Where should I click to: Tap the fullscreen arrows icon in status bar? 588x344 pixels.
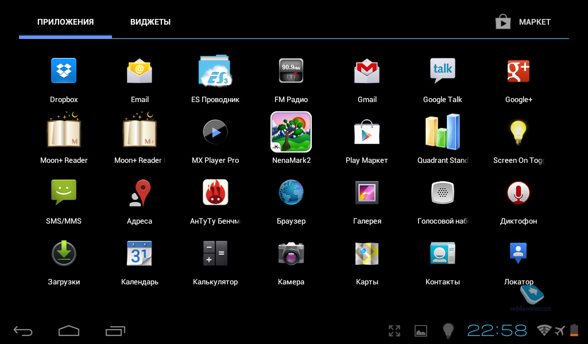coord(394,331)
